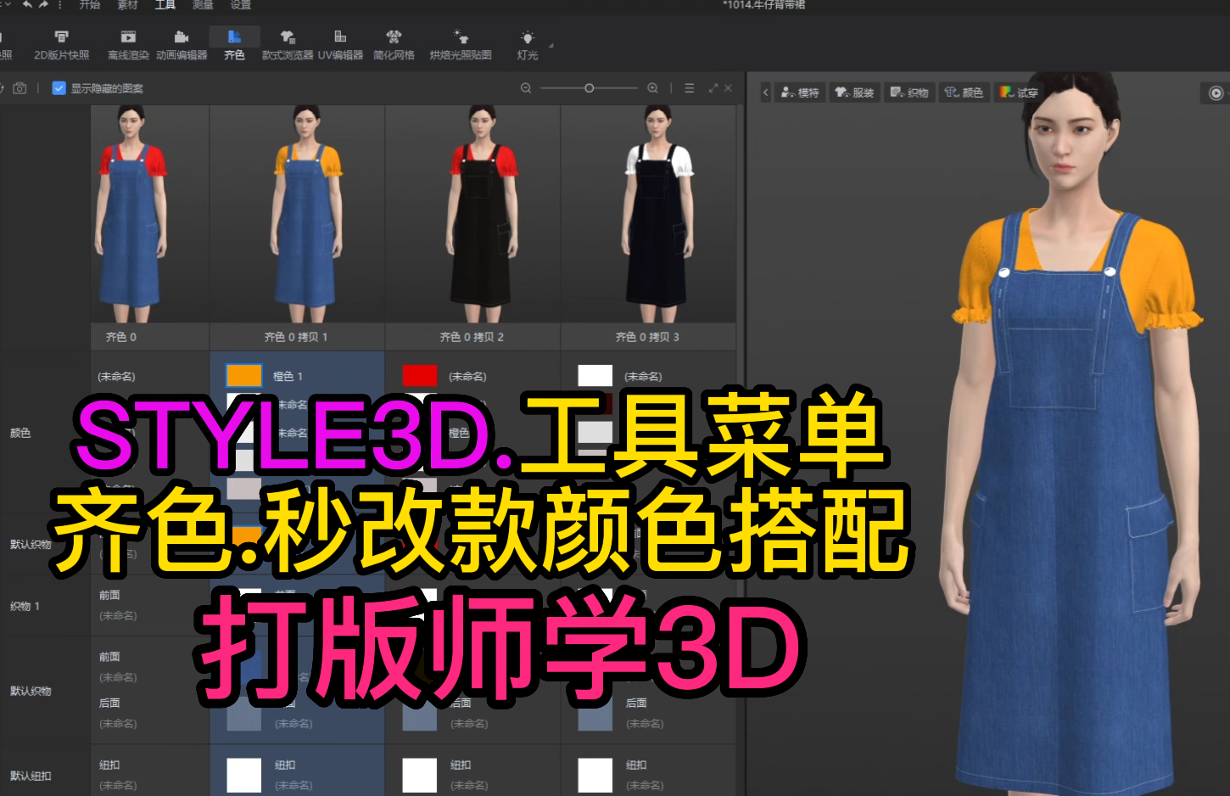Click the white swatch in 拷贝 3 color row
This screenshot has width=1230, height=796.
point(595,375)
